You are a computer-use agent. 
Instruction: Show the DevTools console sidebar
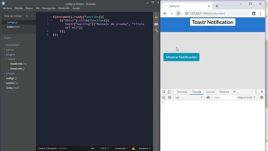(x=164, y=97)
